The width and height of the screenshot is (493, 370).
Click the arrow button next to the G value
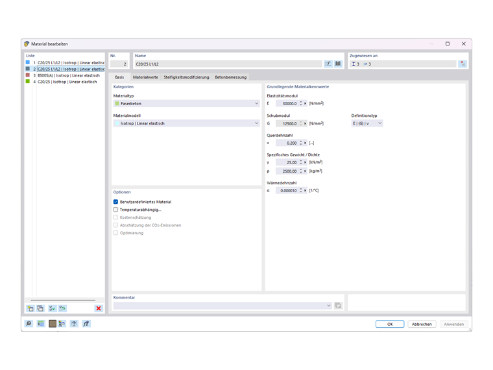(x=305, y=123)
